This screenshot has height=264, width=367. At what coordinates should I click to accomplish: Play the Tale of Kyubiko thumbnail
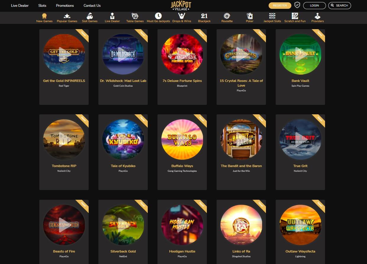123,139
